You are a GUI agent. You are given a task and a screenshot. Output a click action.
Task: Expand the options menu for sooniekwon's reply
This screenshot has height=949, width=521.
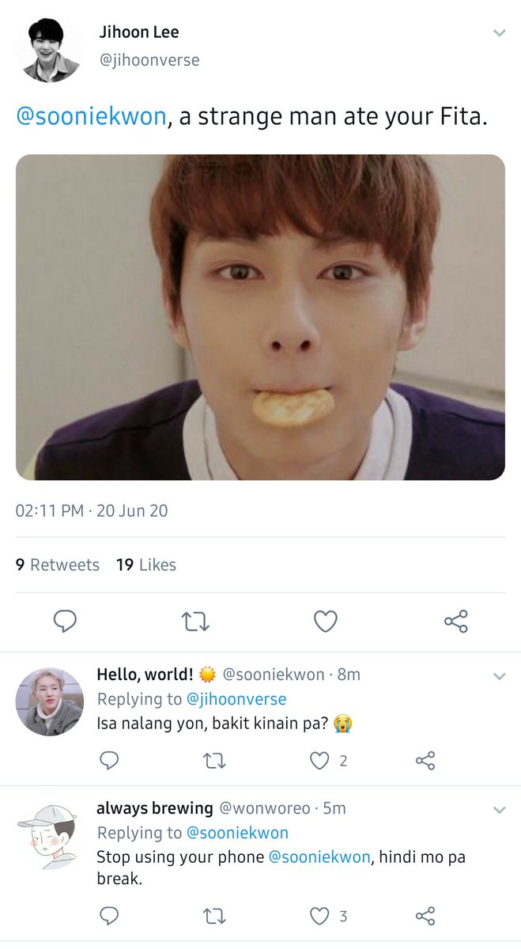pyautogui.click(x=499, y=676)
